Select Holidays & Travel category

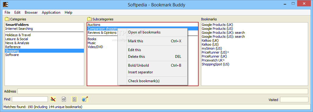tap(18, 35)
